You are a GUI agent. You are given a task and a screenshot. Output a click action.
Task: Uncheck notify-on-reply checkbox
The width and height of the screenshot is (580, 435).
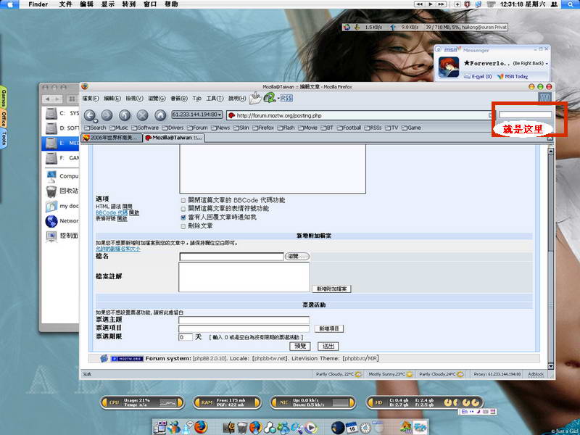(x=183, y=217)
